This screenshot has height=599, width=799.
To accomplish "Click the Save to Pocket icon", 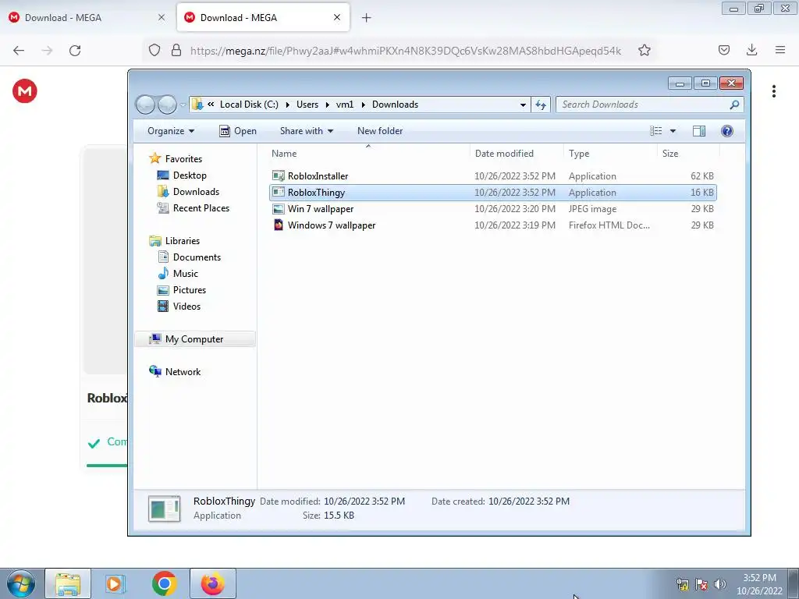I will tap(723, 50).
